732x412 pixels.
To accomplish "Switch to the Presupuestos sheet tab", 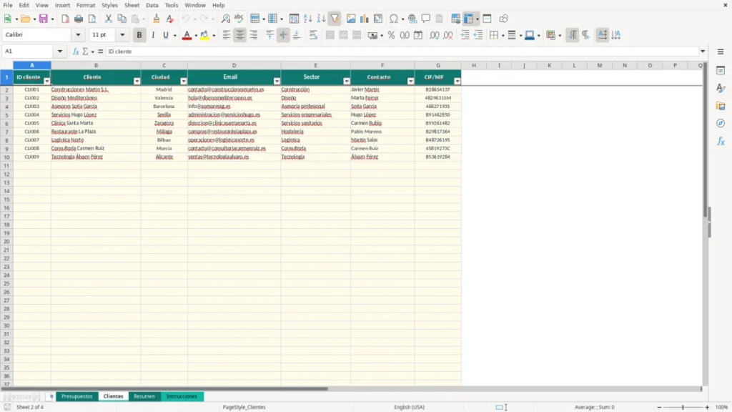I will [77, 396].
